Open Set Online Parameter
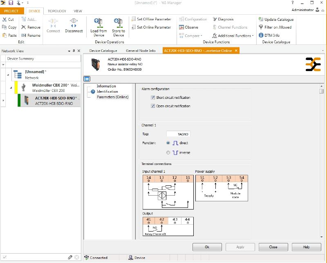The width and height of the screenshot is (327, 263). click(151, 27)
